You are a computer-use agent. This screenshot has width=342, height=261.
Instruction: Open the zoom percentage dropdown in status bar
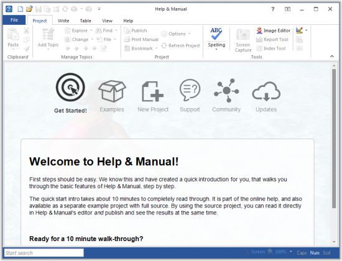(291, 252)
